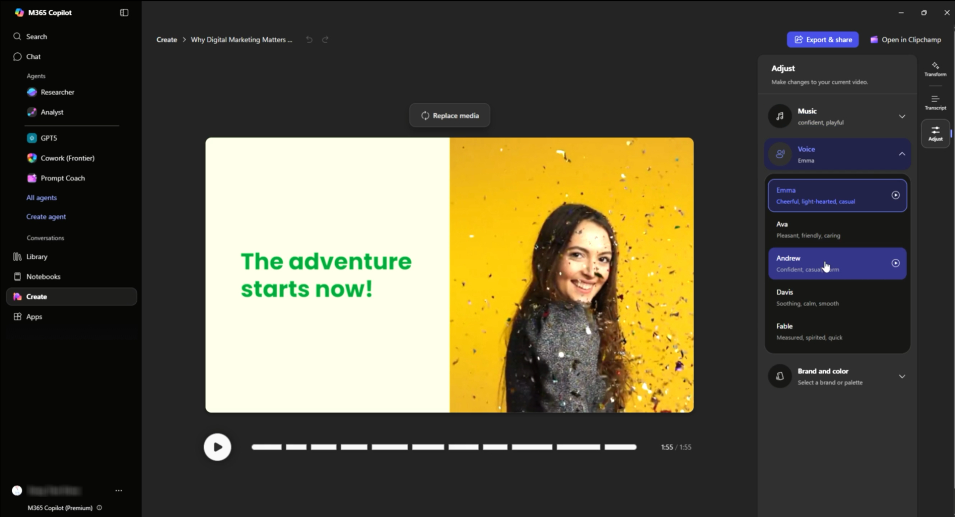The width and height of the screenshot is (955, 517).
Task: Preview the Andrew voice play icon
Action: (x=896, y=263)
